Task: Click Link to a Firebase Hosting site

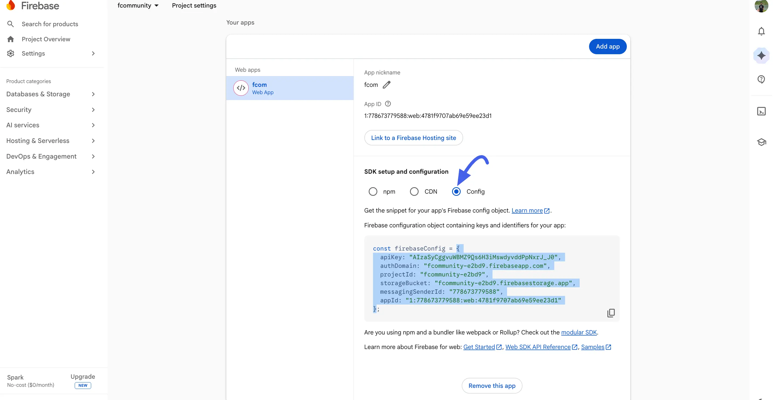Action: 413,138
